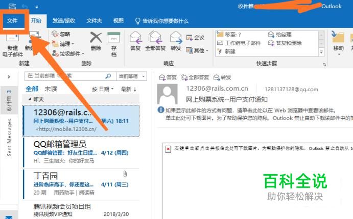Open the customize quick access toolbar dropdown
The image size is (353, 219).
tap(36, 7)
